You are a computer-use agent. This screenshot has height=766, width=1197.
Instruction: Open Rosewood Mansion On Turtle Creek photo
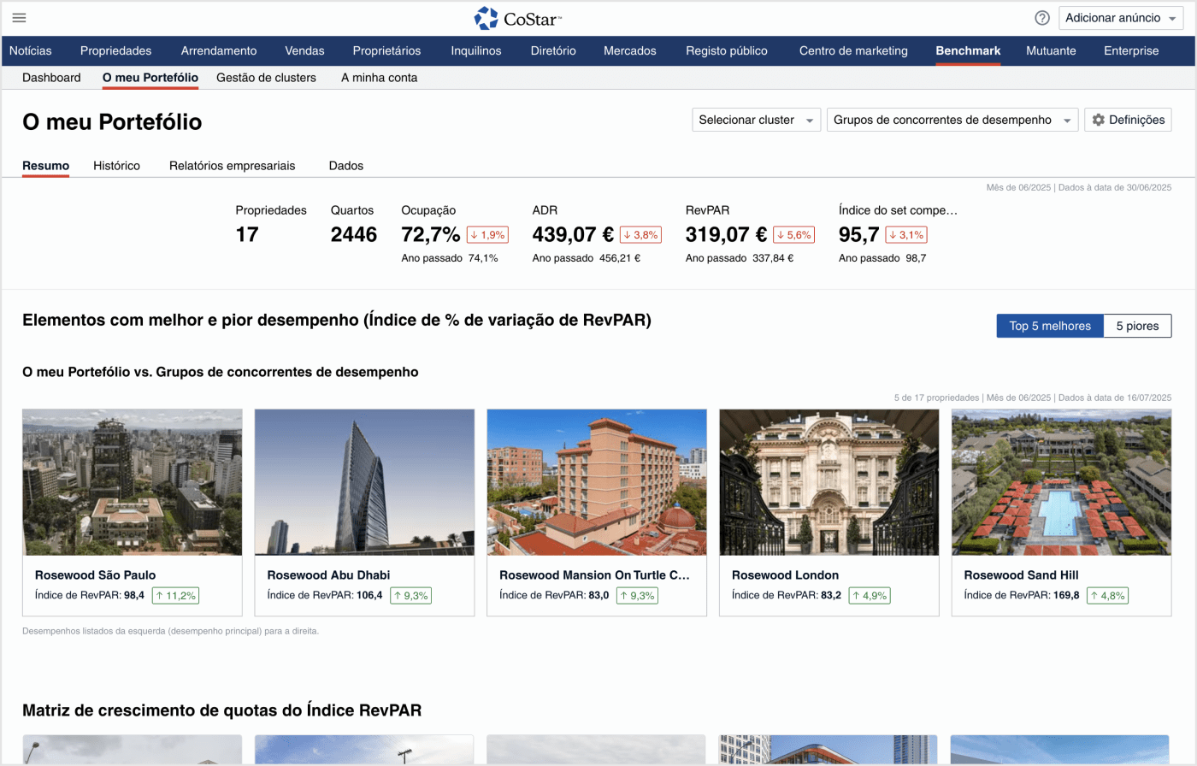pos(597,482)
